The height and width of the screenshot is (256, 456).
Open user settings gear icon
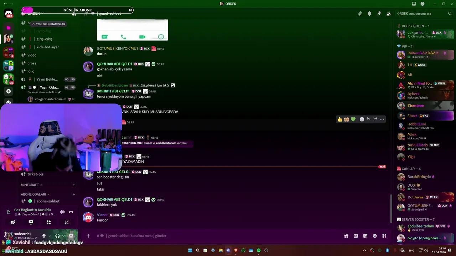[x=71, y=236]
